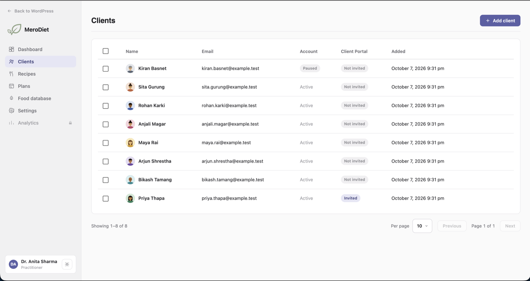
Task: Click Arjun Shrestha's avatar
Action: [130, 161]
